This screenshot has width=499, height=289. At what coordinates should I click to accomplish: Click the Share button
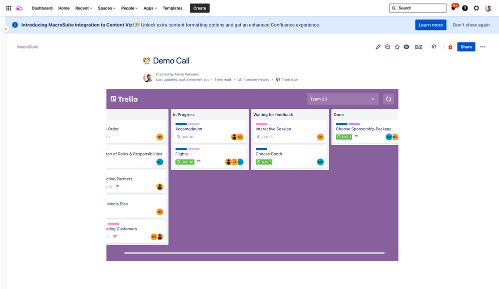466,47
